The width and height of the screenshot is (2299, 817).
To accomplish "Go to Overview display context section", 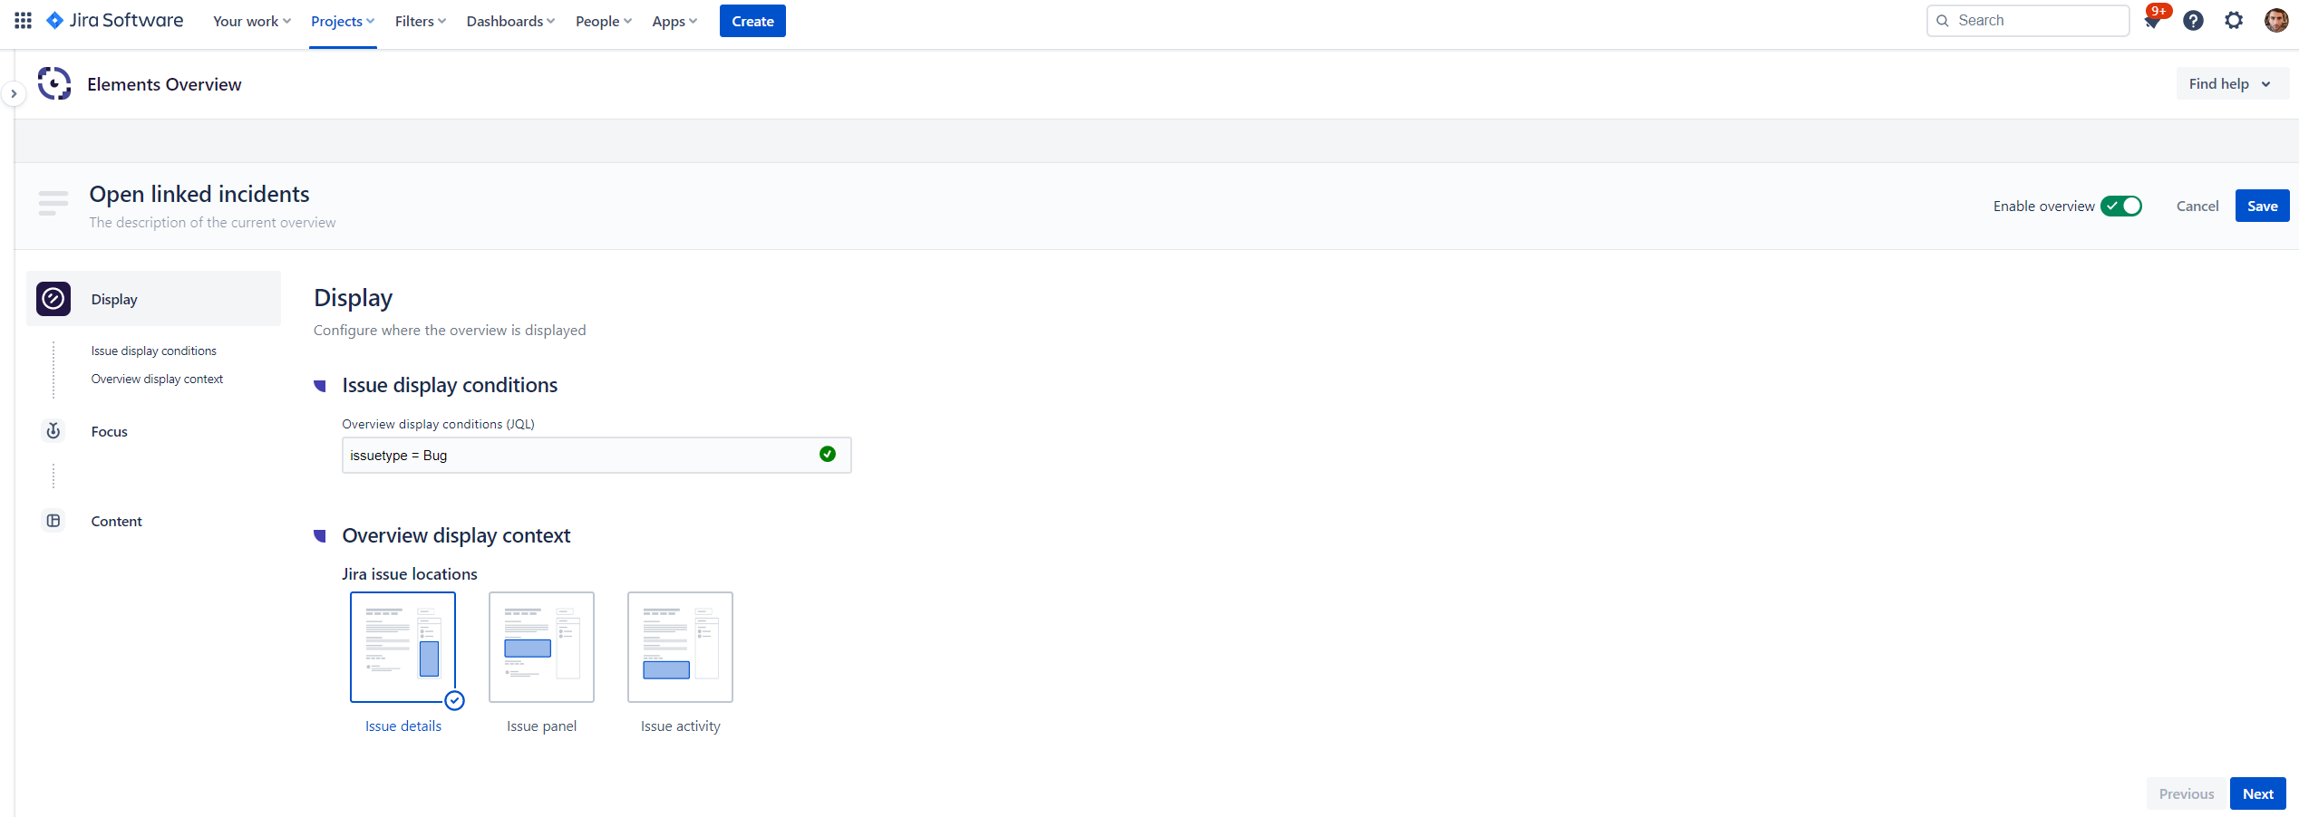I will point(157,380).
